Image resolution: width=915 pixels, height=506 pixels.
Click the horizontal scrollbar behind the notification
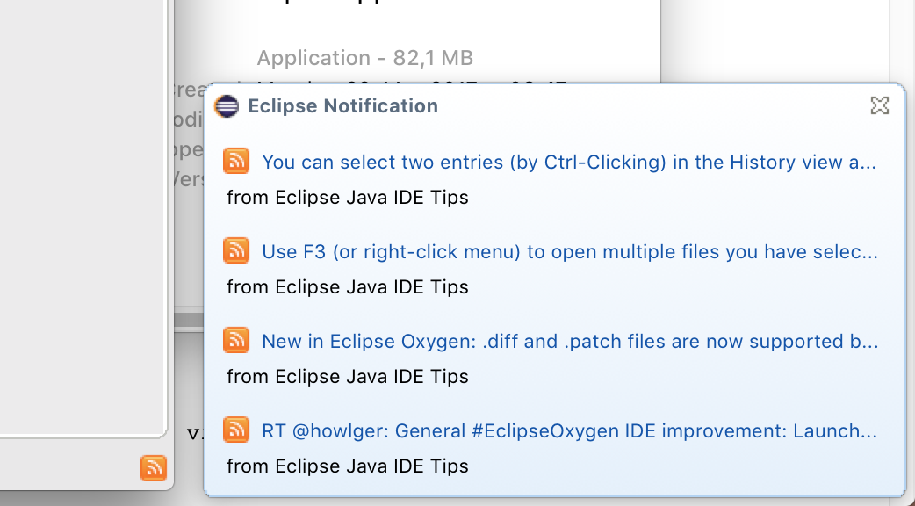[189, 320]
